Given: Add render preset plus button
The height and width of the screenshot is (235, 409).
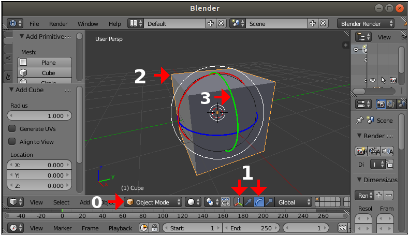Looking at the screenshot, I should 379,195.
